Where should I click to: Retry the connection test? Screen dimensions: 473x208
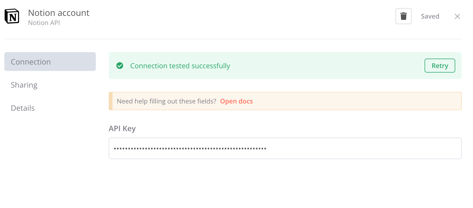(440, 66)
